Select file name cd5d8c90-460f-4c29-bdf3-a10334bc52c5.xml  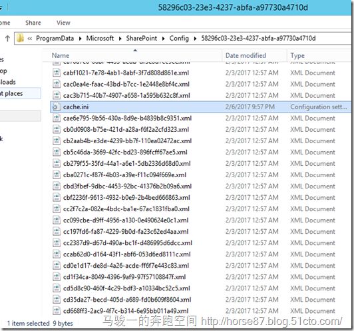[x=126, y=288]
